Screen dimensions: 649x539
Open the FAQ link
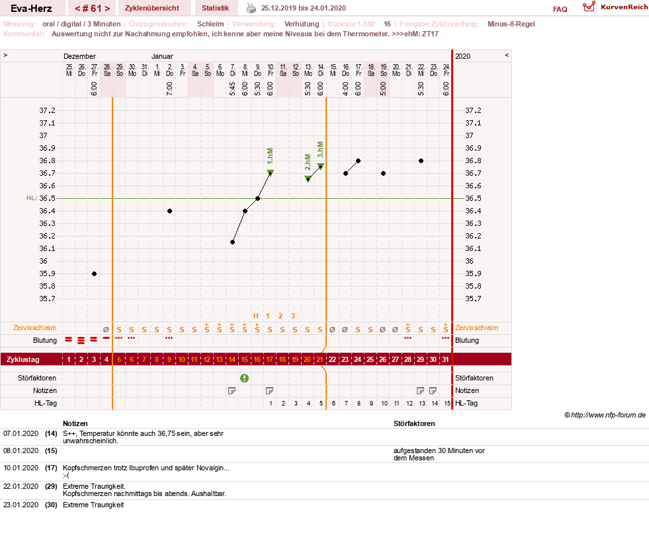tap(560, 9)
